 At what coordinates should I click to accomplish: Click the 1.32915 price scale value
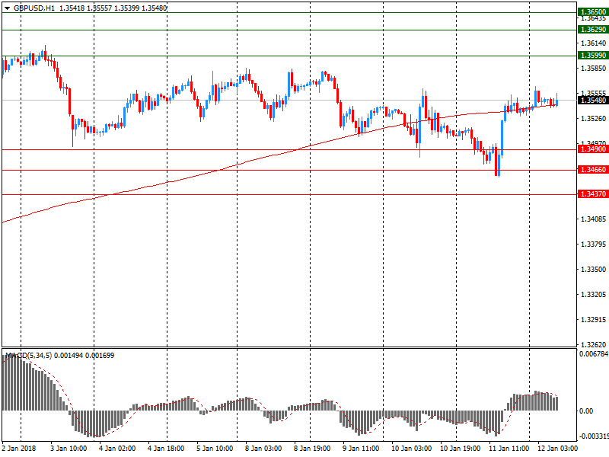click(x=594, y=319)
